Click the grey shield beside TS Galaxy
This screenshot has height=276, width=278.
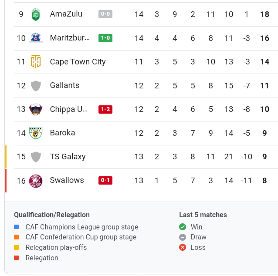pos(36,157)
